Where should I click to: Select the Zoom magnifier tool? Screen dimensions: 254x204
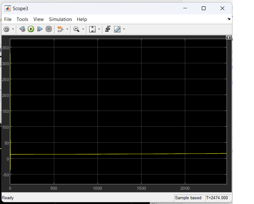76,29
